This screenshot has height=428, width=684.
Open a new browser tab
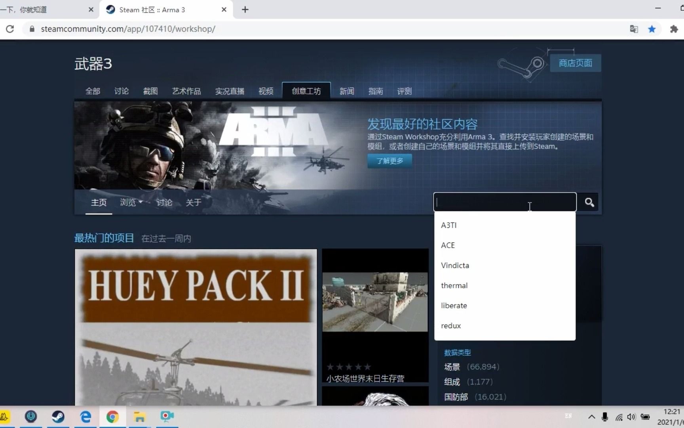point(245,10)
